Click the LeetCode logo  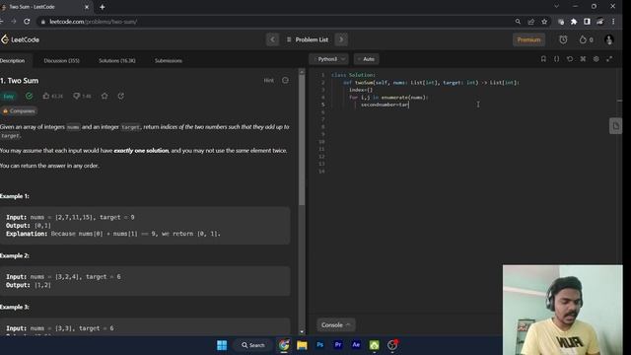pyautogui.click(x=20, y=39)
